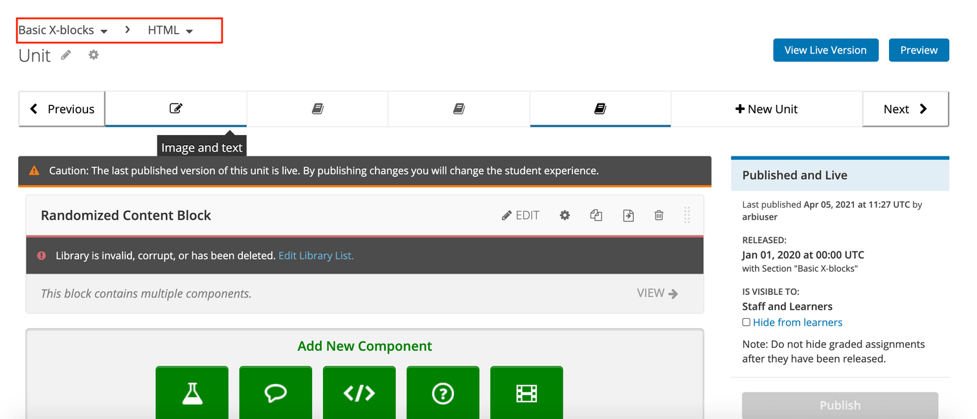Add an HTML component using the code icon
The height and width of the screenshot is (419, 977).
pos(359,392)
